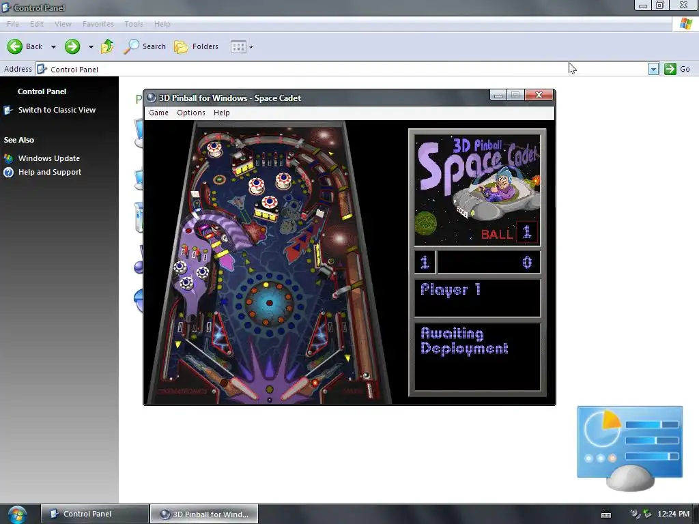Open the Game menu in 3D Pinball
Viewport: 699px width, 524px height.
(158, 113)
